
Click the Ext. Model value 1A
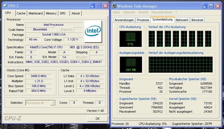click(x=64, y=57)
